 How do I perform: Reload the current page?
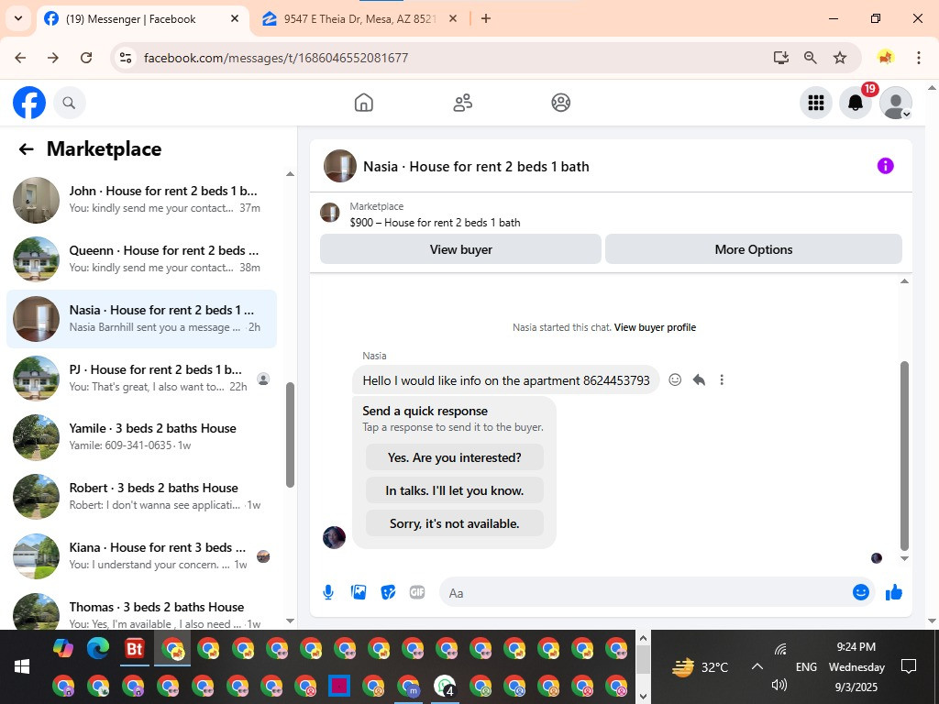86,58
